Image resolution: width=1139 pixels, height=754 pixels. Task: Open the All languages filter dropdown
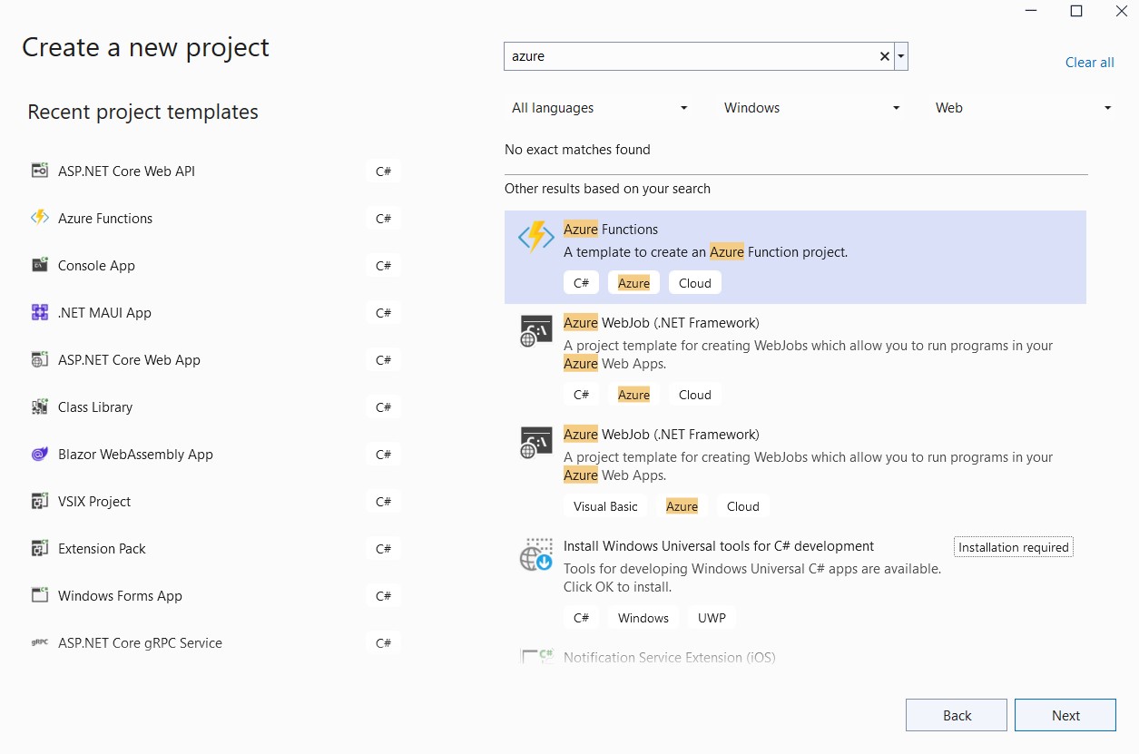click(x=599, y=108)
